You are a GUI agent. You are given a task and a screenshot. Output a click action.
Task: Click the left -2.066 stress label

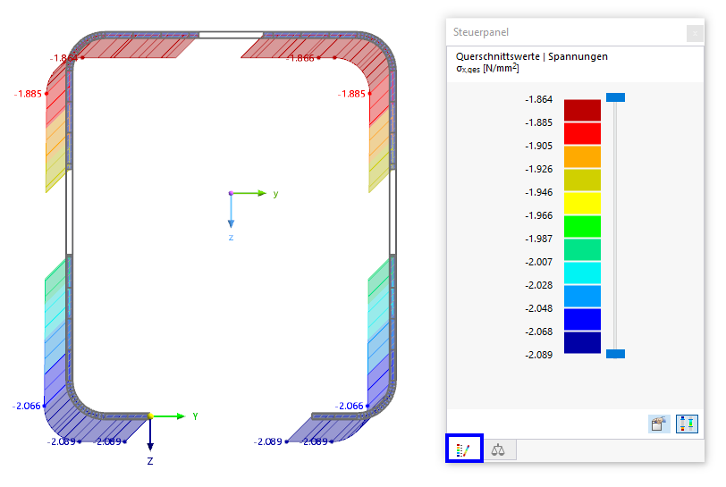coord(27,406)
